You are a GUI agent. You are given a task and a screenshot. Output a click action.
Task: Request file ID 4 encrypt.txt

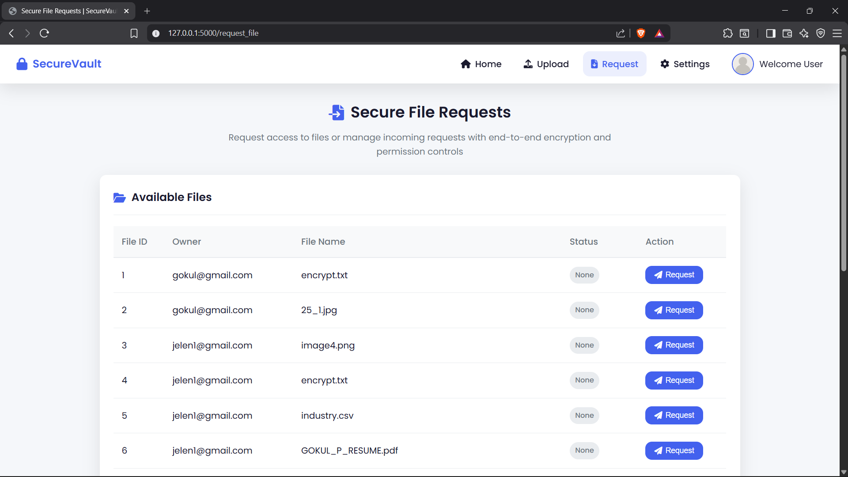tap(674, 380)
